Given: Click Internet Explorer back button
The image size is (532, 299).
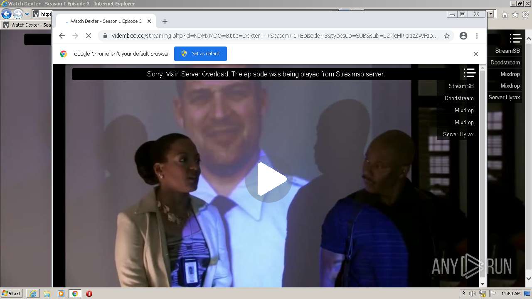Looking at the screenshot, I should click(x=6, y=14).
